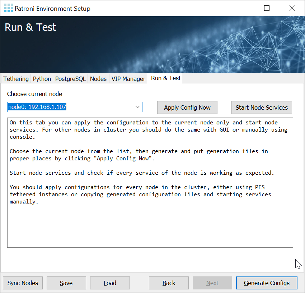
Task: Close the Patroni Environment Setup window
Action: pos(292,8)
